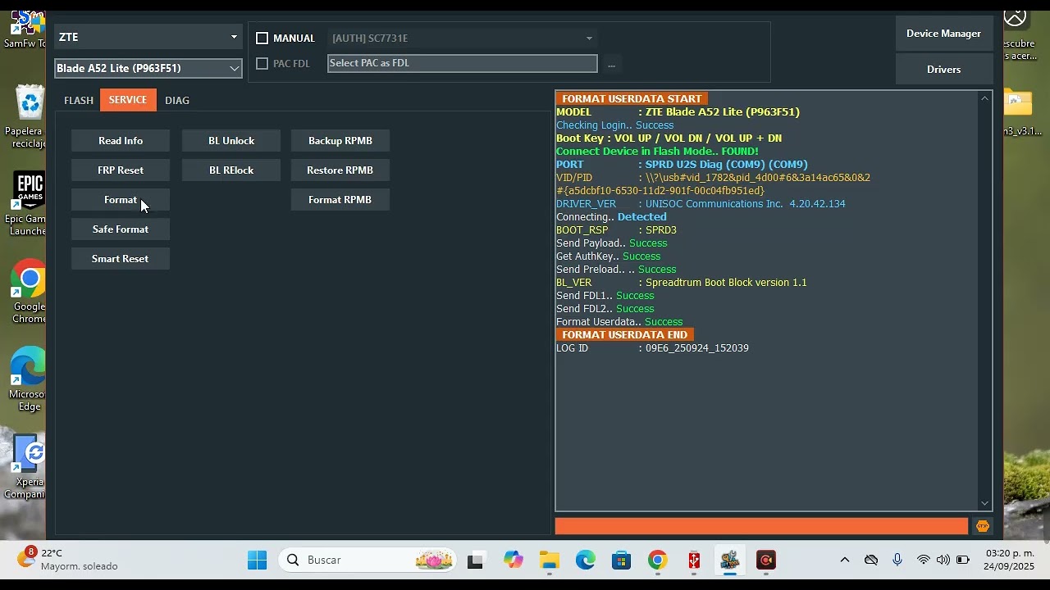Open Microsoft Edge desktop shortcut

point(30,379)
